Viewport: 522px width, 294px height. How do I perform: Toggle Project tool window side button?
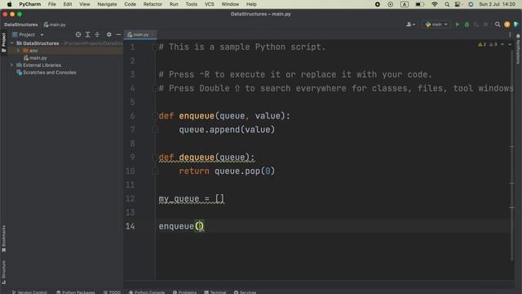click(x=3, y=42)
